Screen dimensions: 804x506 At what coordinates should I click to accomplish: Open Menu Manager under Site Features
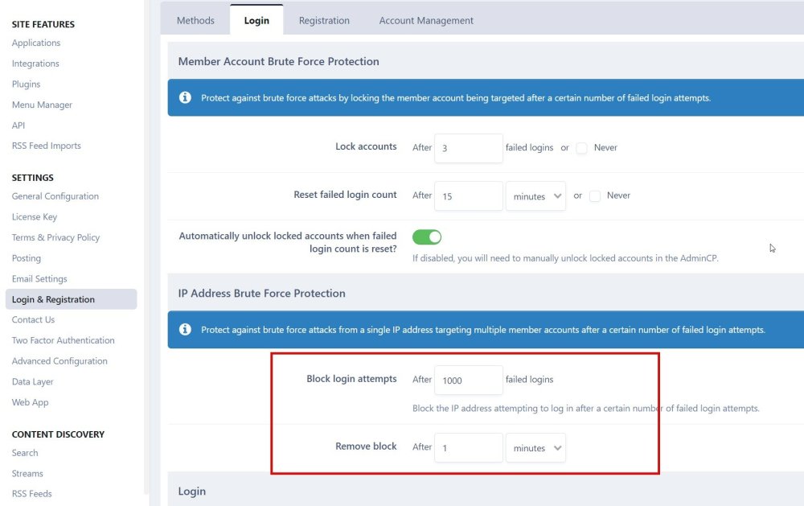click(x=42, y=105)
